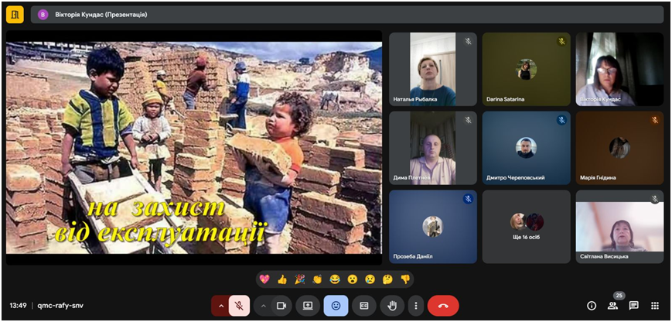This screenshot has width=672, height=322.
Task: Turn on closed captions
Action: pyautogui.click(x=364, y=306)
